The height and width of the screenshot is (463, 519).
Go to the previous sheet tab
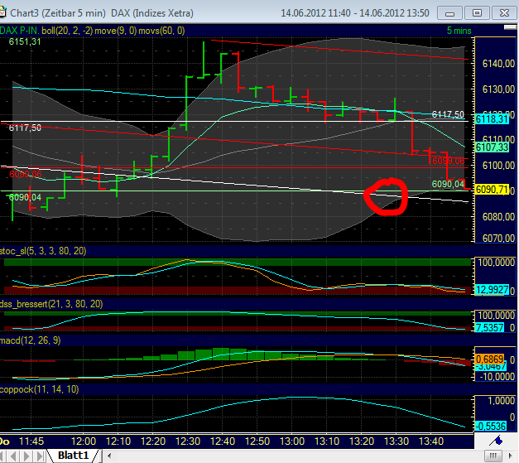pos(13,456)
